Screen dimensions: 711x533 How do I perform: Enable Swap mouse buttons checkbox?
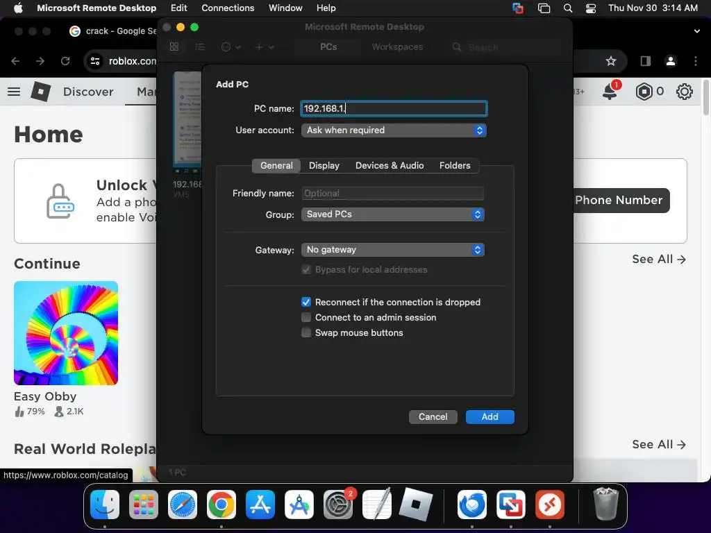pos(306,332)
